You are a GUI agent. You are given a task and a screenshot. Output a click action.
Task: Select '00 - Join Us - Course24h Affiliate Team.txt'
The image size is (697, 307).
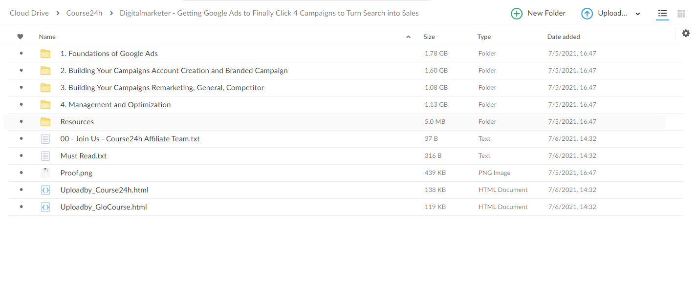(x=130, y=139)
